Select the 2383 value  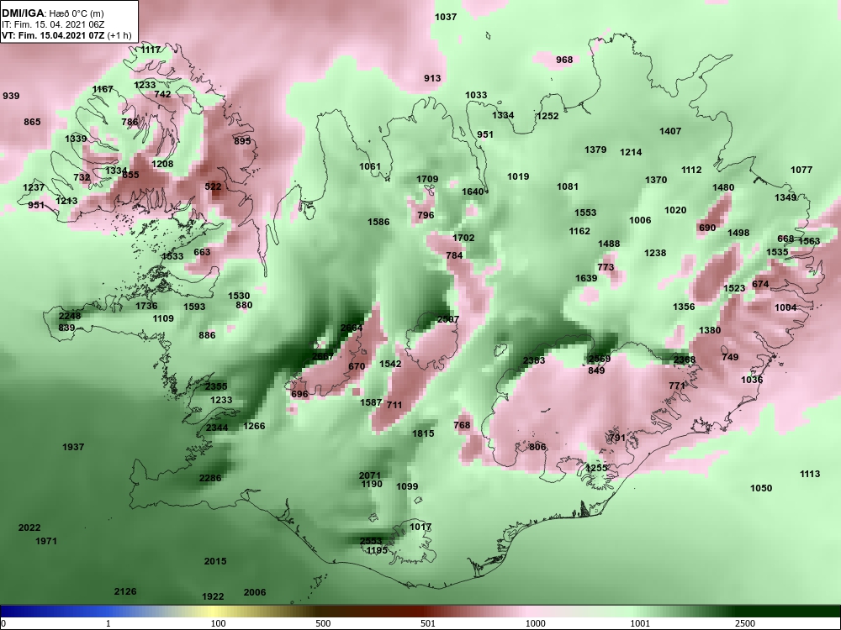(x=534, y=360)
